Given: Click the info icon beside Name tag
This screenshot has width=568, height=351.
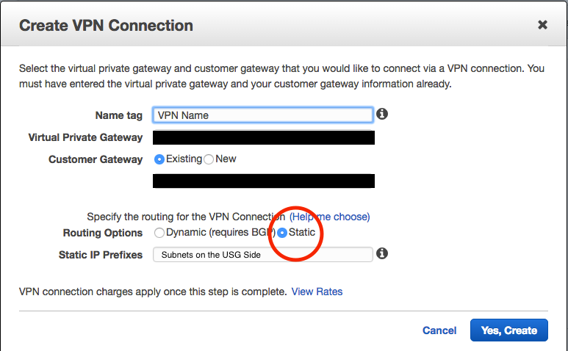Looking at the screenshot, I should 382,115.
